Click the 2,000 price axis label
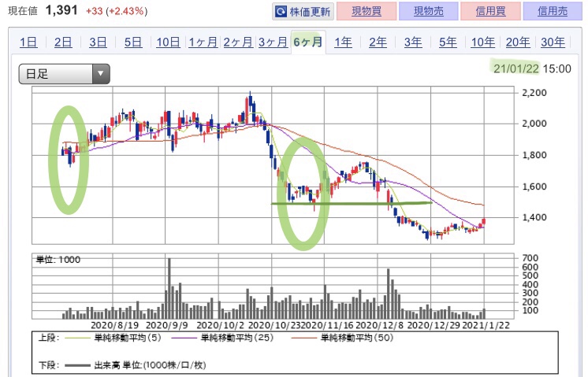 [534, 124]
